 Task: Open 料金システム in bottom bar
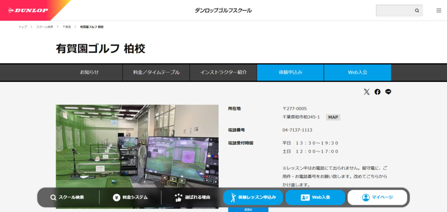tap(130, 197)
